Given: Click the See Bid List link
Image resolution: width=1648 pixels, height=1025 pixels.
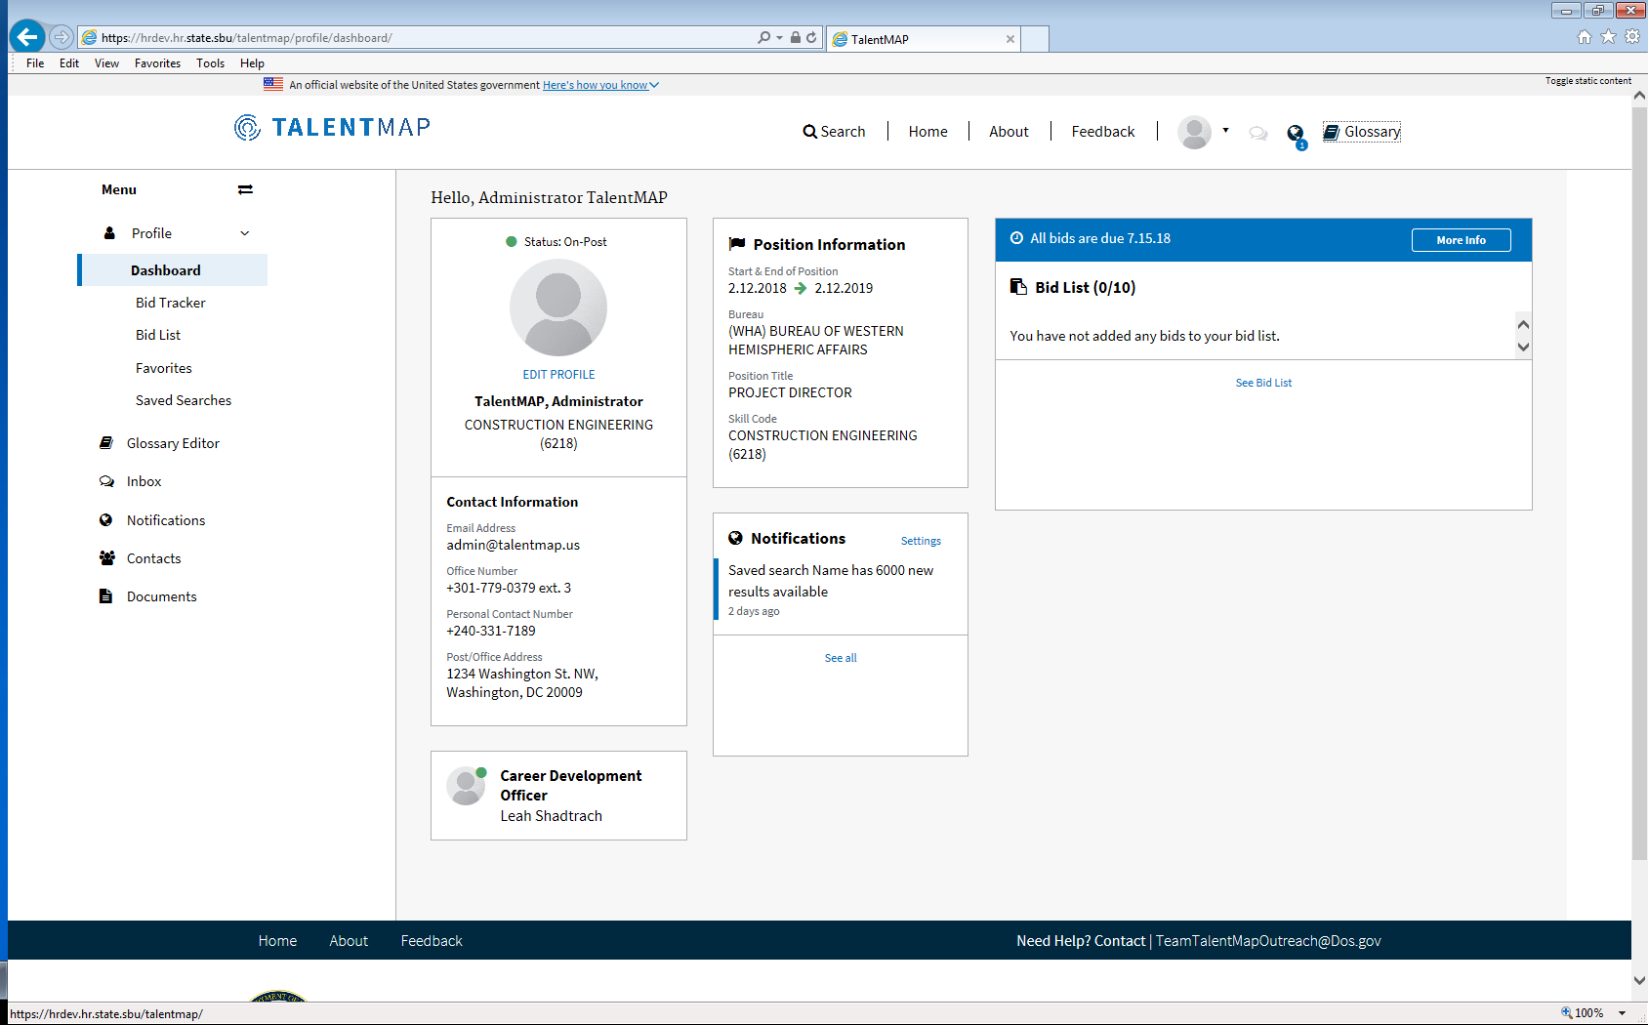Looking at the screenshot, I should click(1263, 383).
